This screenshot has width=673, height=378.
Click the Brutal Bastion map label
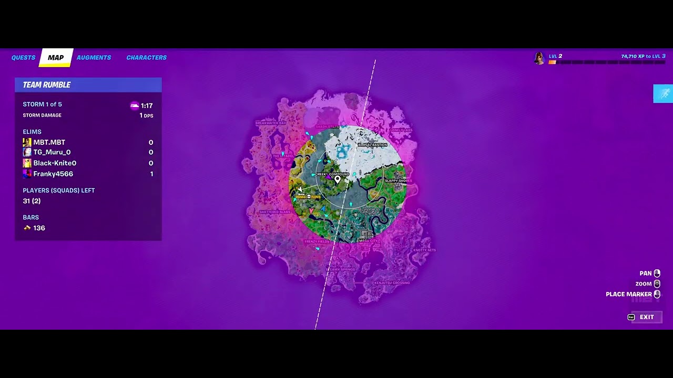pos(373,145)
